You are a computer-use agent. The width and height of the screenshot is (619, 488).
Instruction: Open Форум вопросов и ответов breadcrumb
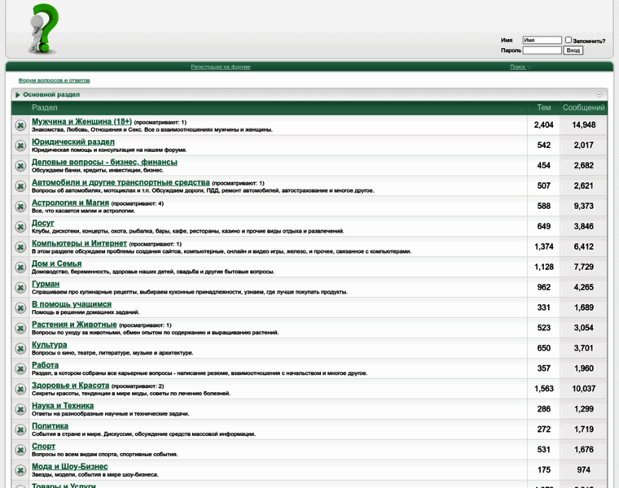tap(54, 81)
